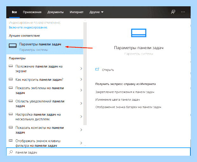Expand Отображать значок клавиш фильтра chevron
The image size is (197, 162).
81,143
